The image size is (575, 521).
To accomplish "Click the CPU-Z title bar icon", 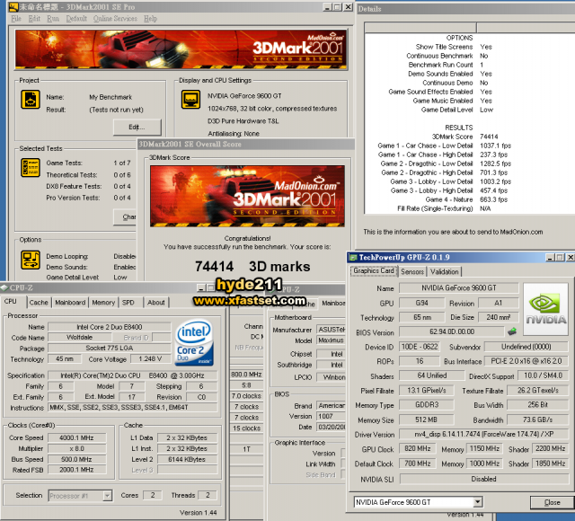I will click(x=4, y=287).
